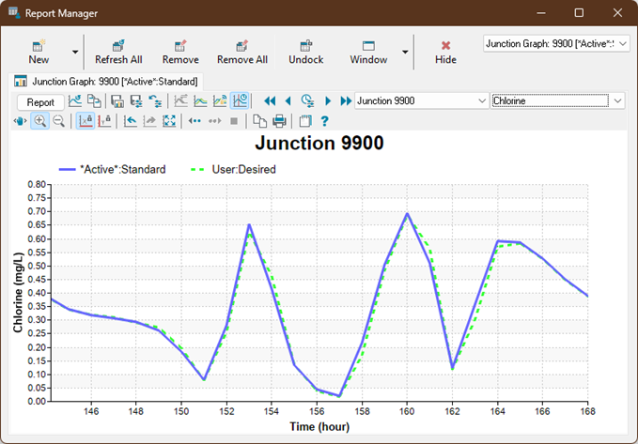Click the undo zoom icon
Image resolution: width=638 pixels, height=444 pixels.
[131, 121]
